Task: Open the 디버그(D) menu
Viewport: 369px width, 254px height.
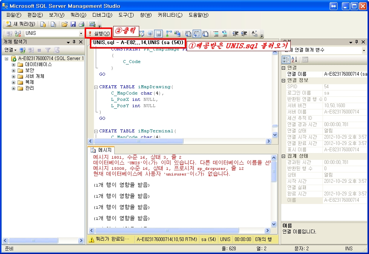Action: 102,15
